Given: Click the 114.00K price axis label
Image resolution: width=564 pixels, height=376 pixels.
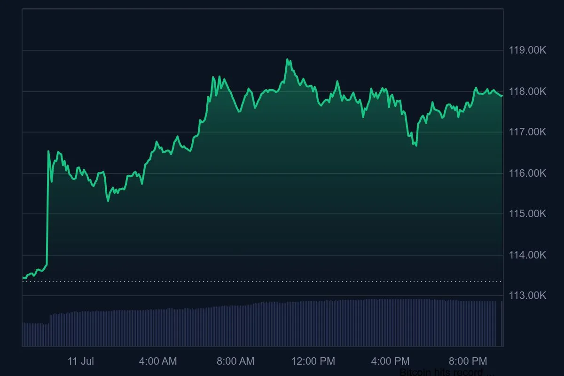Looking at the screenshot, I should coord(527,255).
